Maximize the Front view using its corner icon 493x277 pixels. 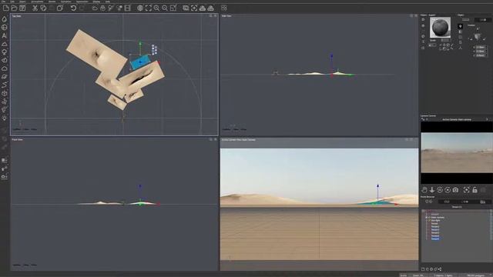click(x=216, y=139)
